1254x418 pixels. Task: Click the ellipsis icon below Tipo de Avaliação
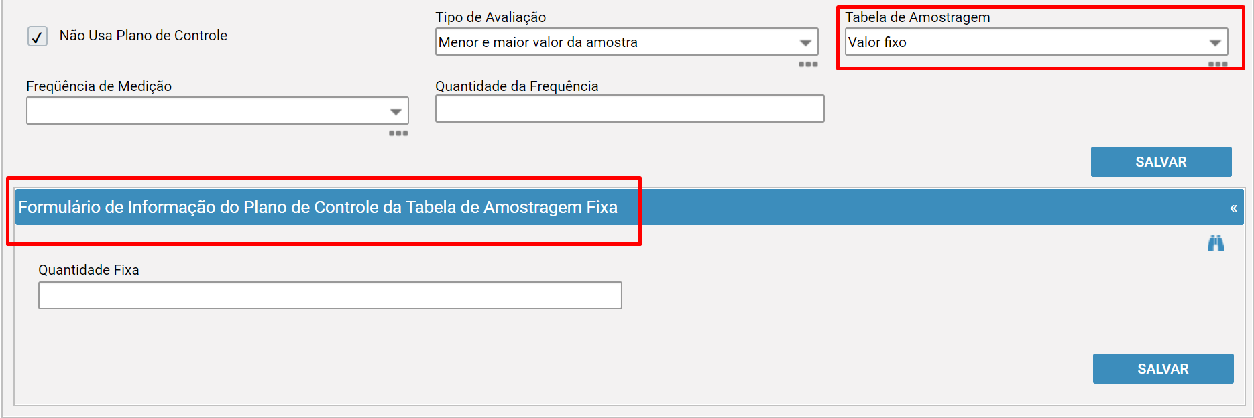(808, 64)
